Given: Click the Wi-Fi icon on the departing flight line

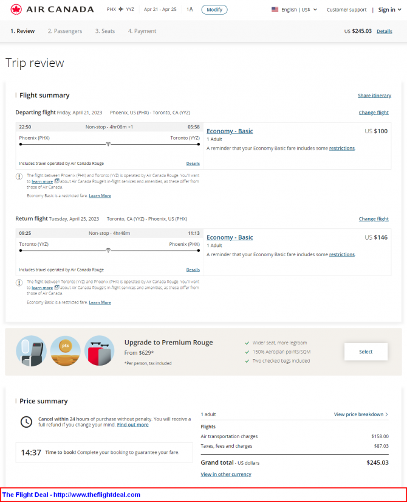Looking at the screenshot, I should tap(108, 144).
